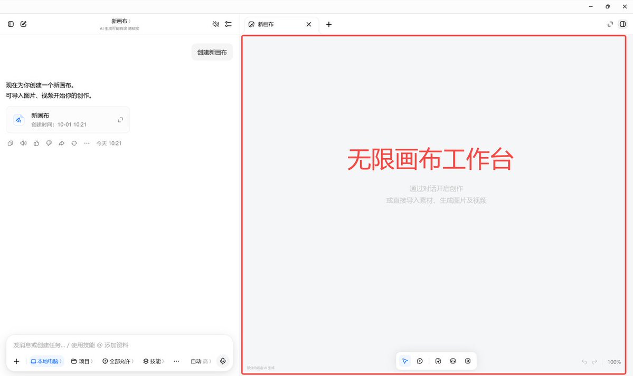Viewport: 633px width, 376px height.
Task: Select the pointer tool in canvas toolbar
Action: click(405, 361)
